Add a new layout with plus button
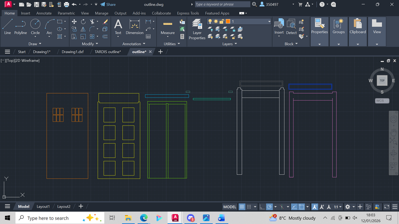 click(x=81, y=207)
